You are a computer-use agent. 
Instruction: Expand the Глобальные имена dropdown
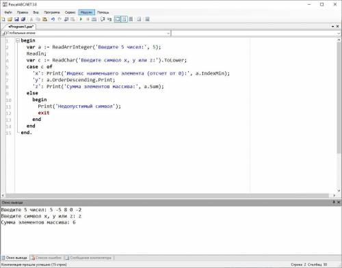[168, 33]
